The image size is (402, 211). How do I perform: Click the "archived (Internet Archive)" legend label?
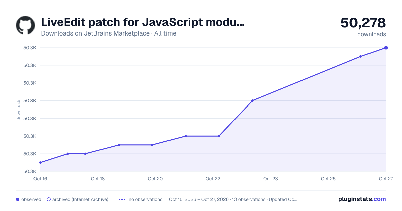80,199
